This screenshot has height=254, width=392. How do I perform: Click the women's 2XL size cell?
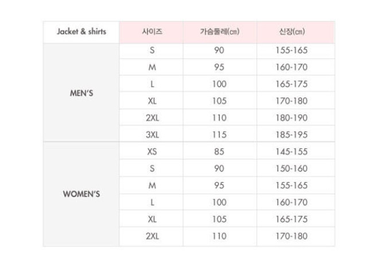click(x=152, y=236)
